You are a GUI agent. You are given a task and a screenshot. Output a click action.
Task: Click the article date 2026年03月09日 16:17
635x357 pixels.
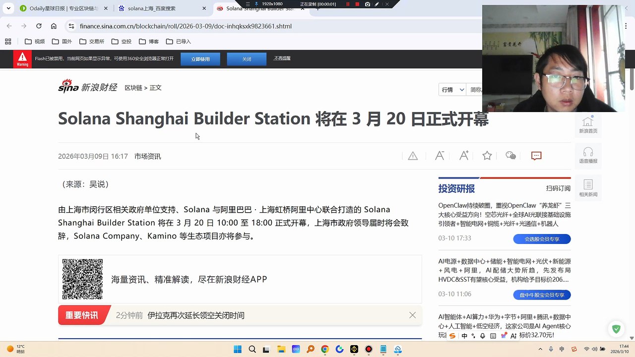pyautogui.click(x=93, y=156)
